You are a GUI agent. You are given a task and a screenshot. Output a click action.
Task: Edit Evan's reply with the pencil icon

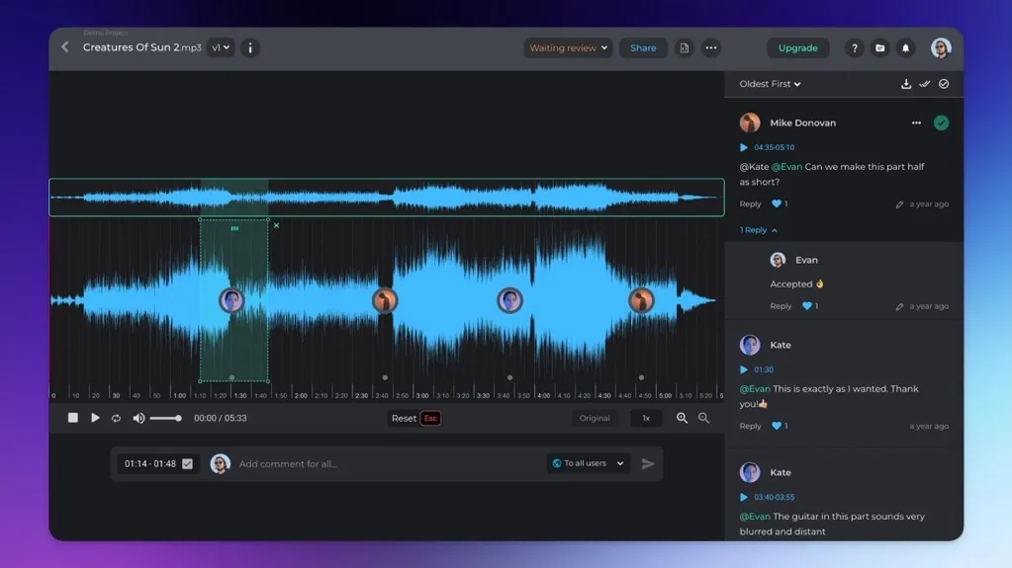[899, 307]
